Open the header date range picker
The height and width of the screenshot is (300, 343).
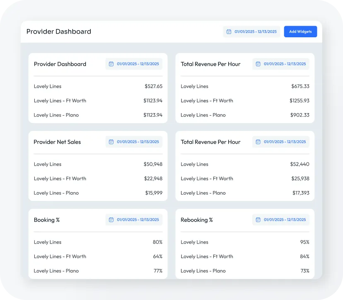point(252,31)
